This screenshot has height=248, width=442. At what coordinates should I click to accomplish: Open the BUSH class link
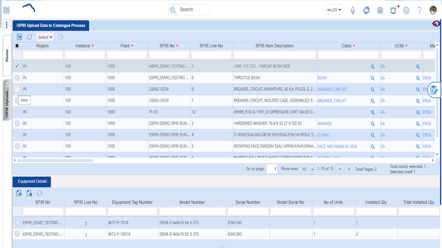[x=322, y=78]
